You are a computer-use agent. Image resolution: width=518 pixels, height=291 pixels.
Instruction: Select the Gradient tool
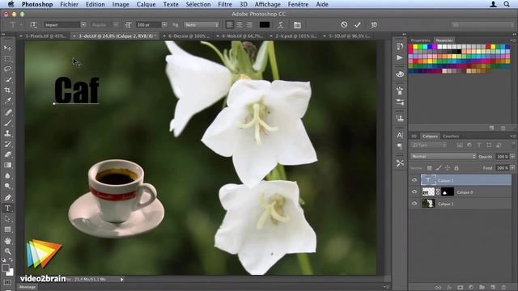[x=7, y=165]
